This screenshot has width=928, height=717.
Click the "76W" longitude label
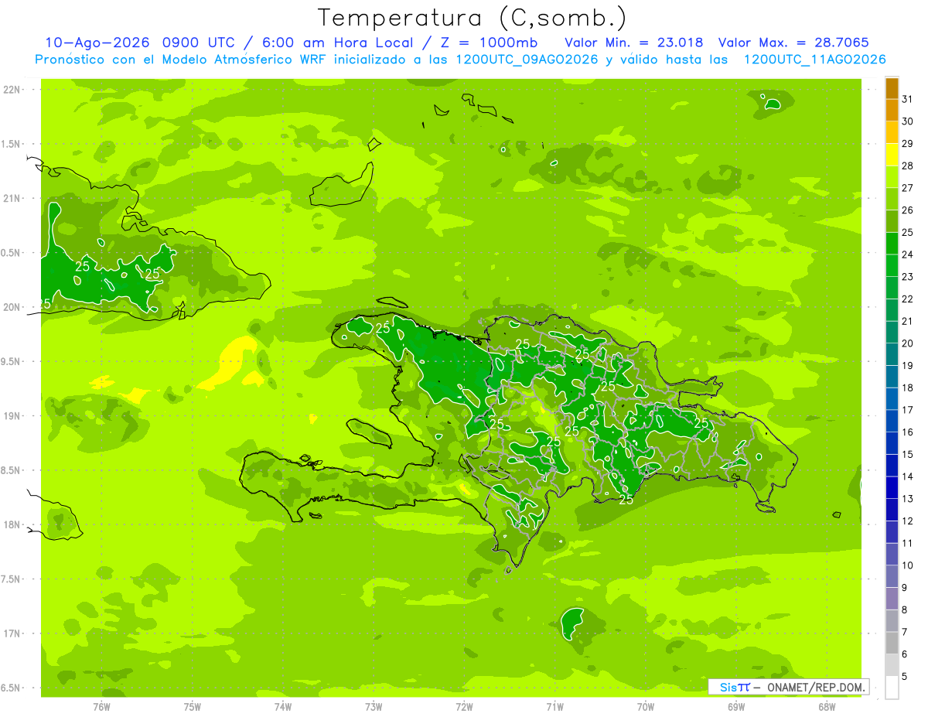(101, 707)
